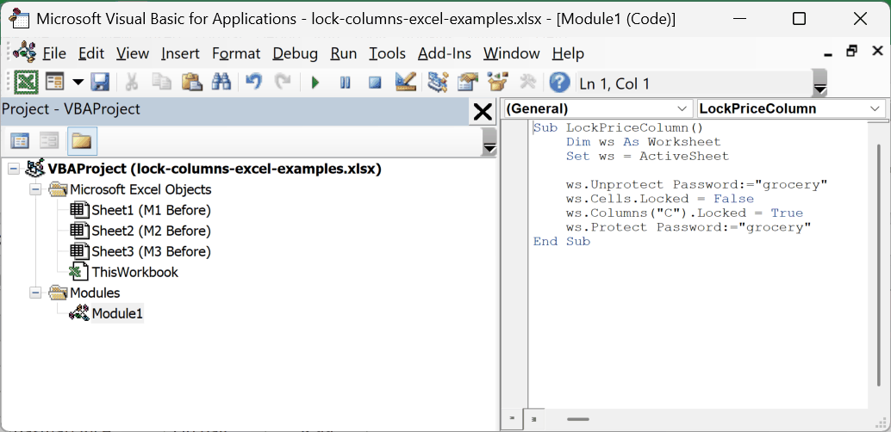Collapse the Modules folder
891x432 pixels.
35,293
